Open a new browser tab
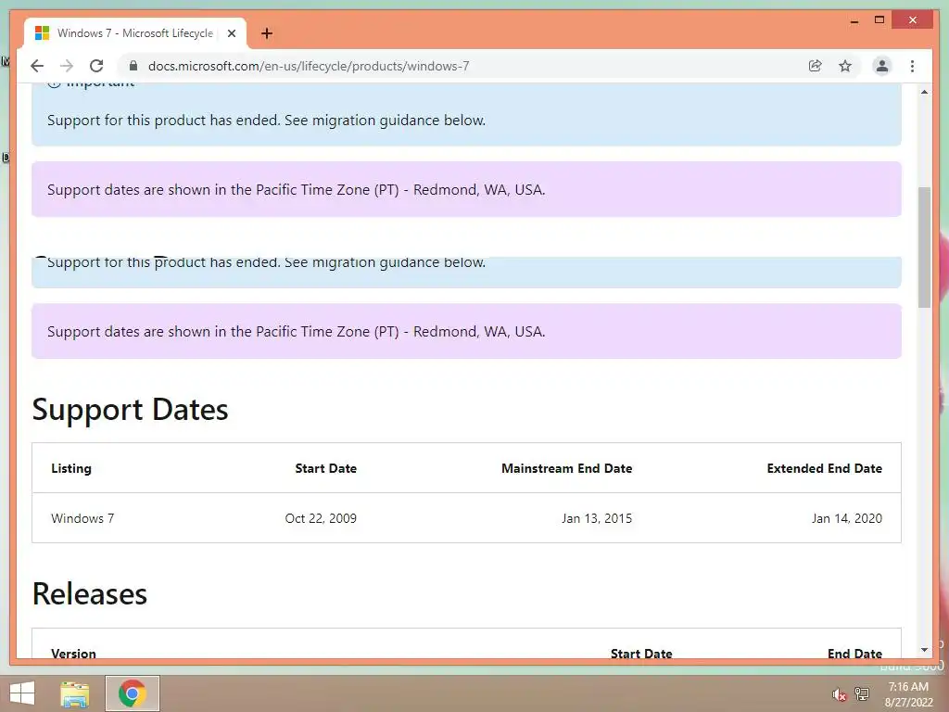 [x=267, y=33]
